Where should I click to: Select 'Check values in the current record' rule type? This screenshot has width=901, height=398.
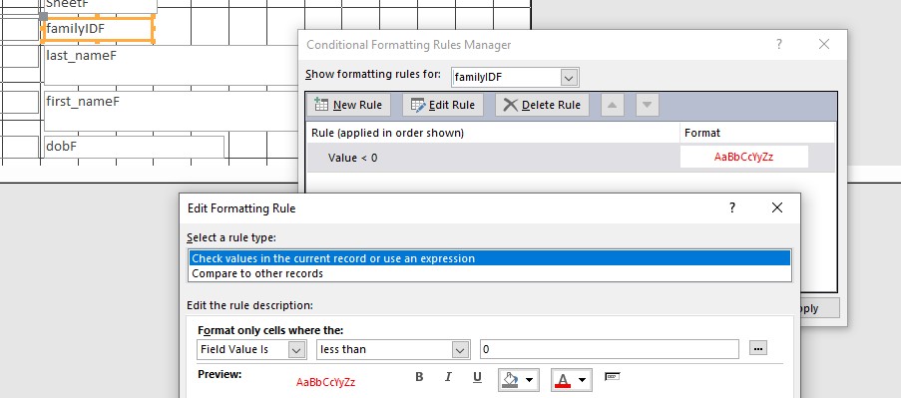(x=490, y=258)
